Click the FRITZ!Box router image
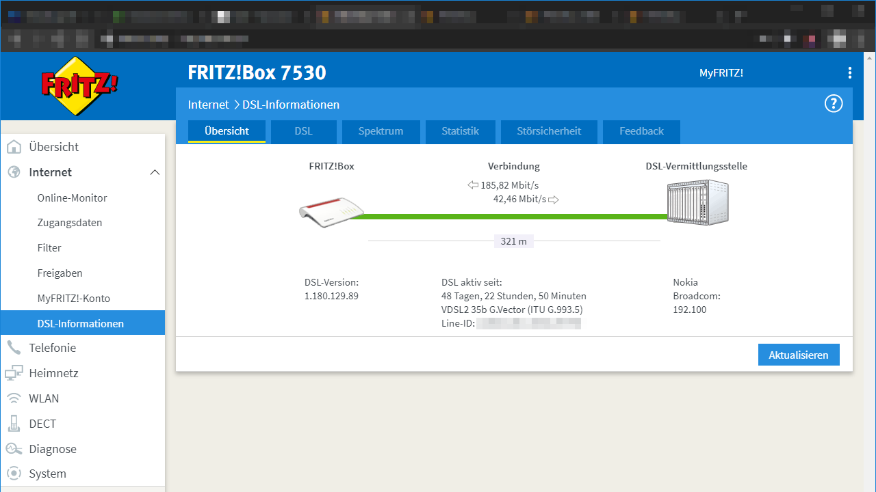 332,213
